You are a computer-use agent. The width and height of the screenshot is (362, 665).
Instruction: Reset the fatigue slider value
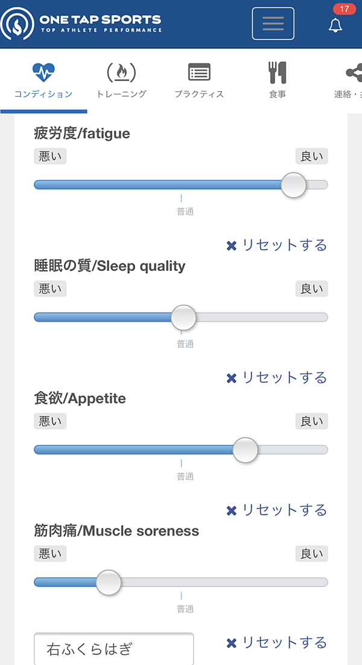pos(277,245)
